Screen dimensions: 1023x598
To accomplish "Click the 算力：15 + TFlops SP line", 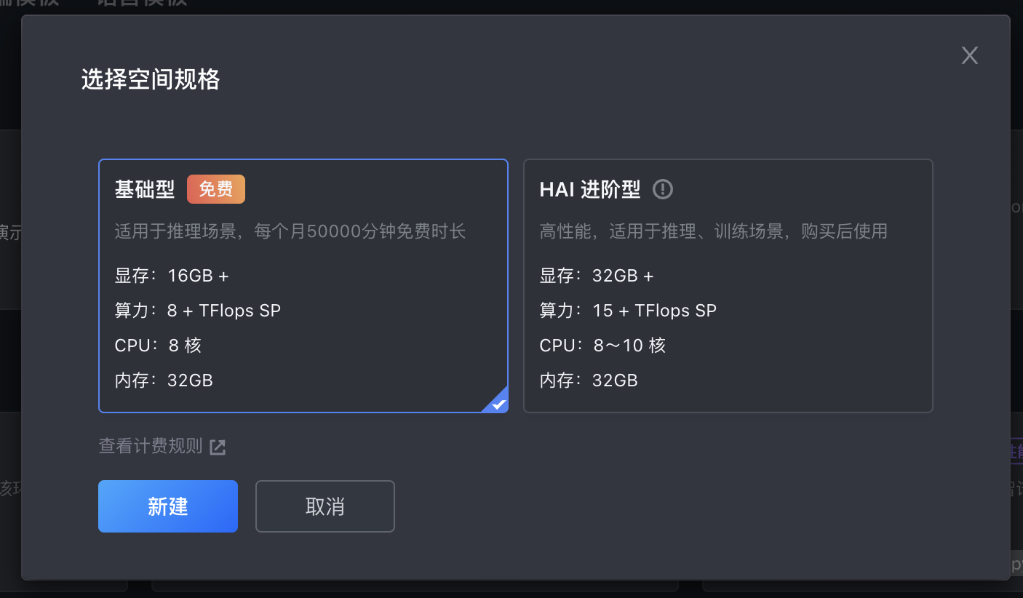I will (628, 311).
